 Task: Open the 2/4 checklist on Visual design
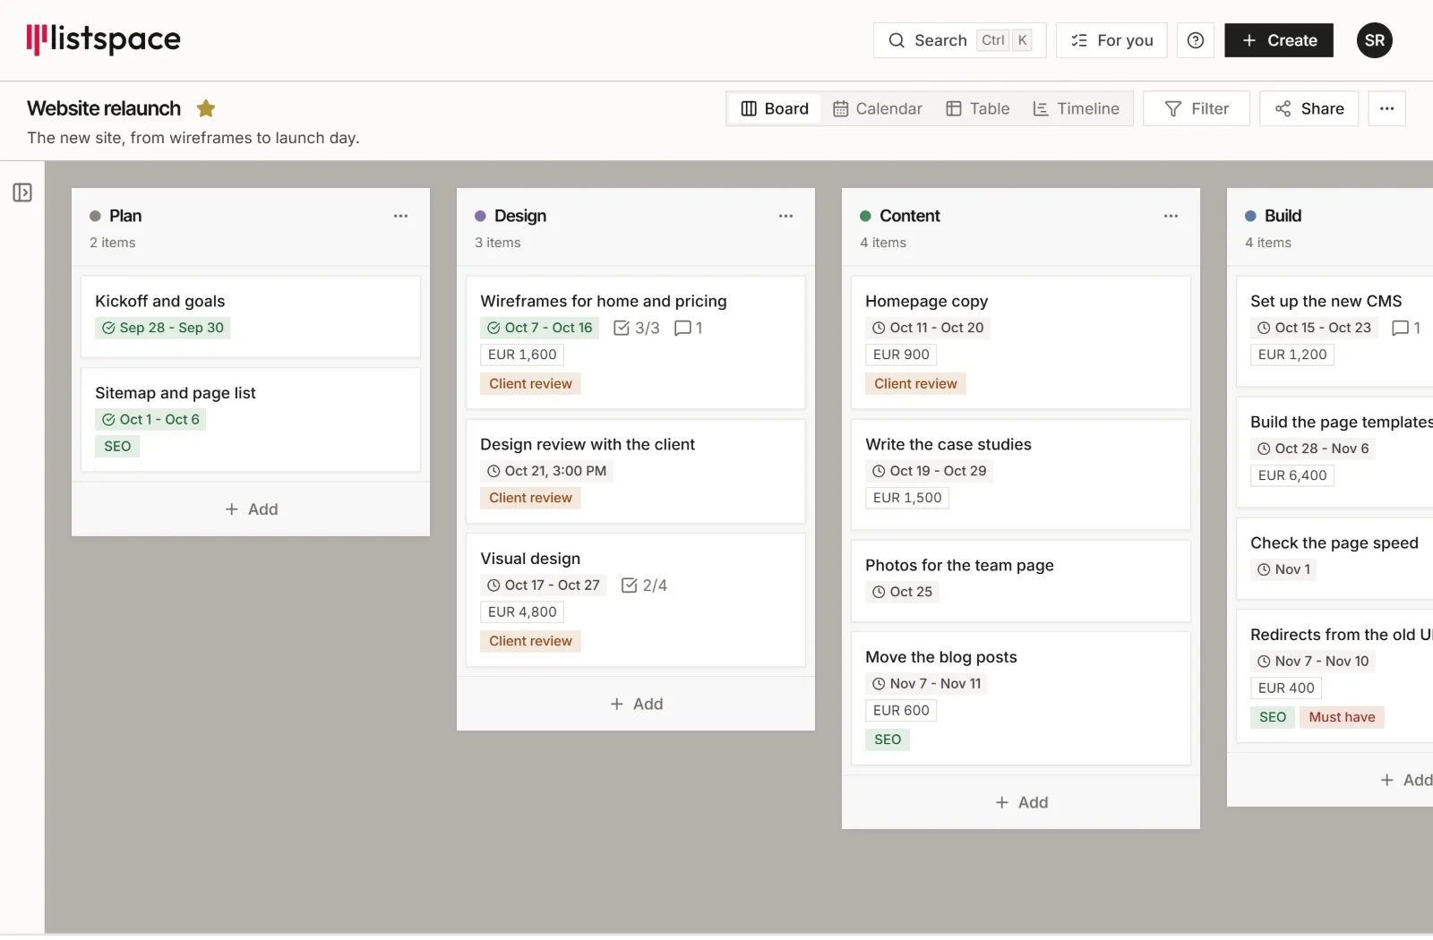click(x=644, y=585)
